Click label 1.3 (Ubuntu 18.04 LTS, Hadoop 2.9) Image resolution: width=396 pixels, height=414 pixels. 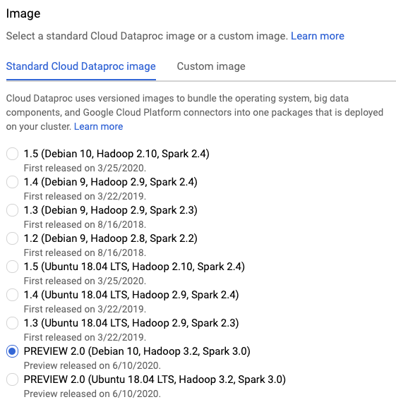pos(131,323)
